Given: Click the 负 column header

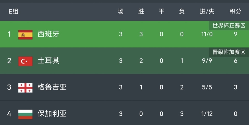Looking at the screenshot, I should [x=182, y=11].
